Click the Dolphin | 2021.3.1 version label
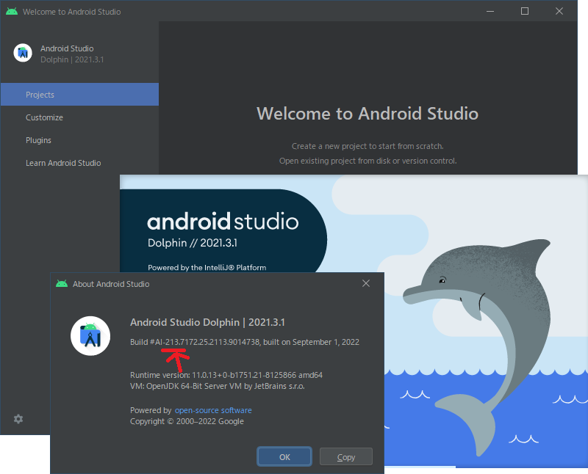The image size is (588, 474). (x=71, y=59)
